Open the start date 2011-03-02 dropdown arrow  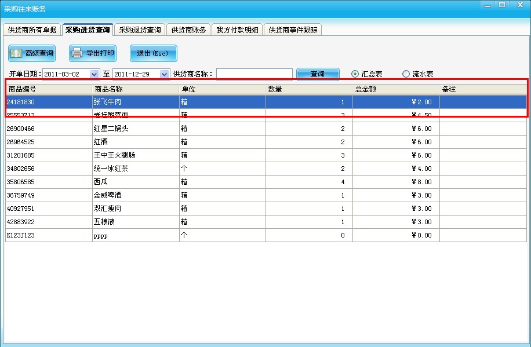tap(94, 74)
